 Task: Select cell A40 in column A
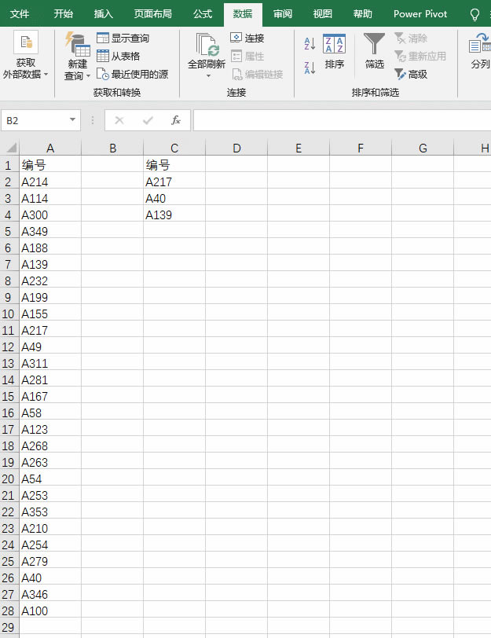50,578
